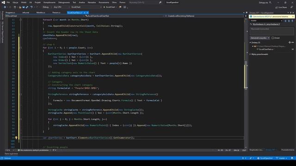Click the pull icon in Git panel
Screen dimensions: 296x166
[289, 21]
